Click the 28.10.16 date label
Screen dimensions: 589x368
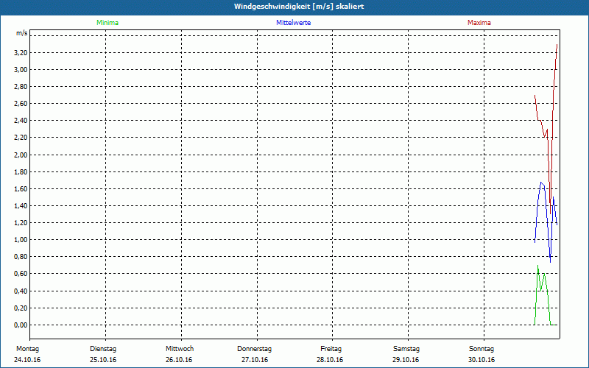330,360
